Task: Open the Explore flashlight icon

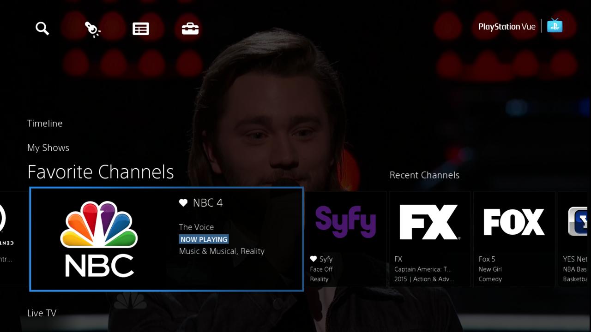Action: 92,29
